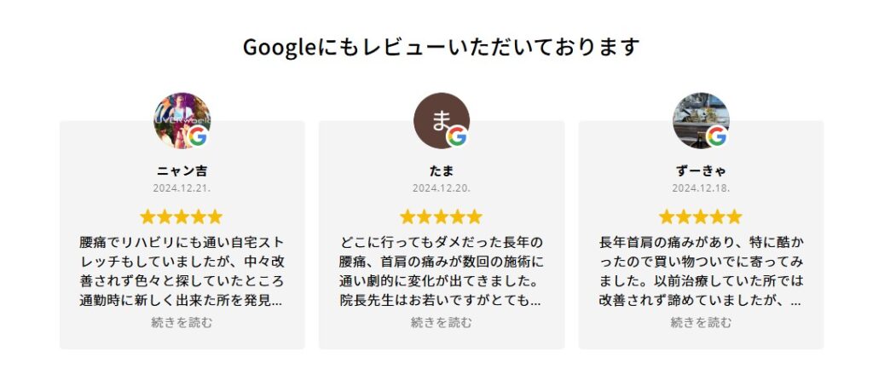Click Google badge on ずーきゃ's avatar
Image resolution: width=873 pixels, height=392 pixels.
[x=717, y=136]
